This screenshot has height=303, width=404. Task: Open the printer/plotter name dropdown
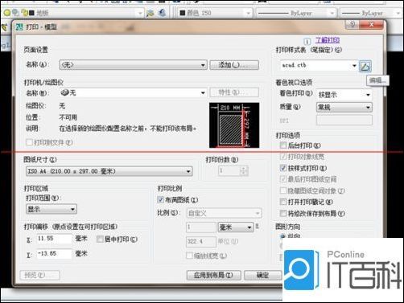[x=133, y=92]
